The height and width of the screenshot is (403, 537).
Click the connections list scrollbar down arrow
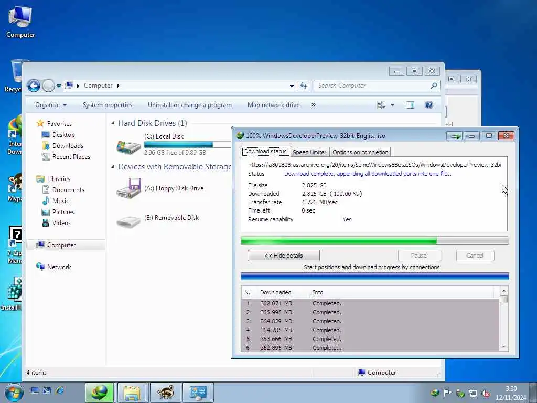tap(504, 347)
